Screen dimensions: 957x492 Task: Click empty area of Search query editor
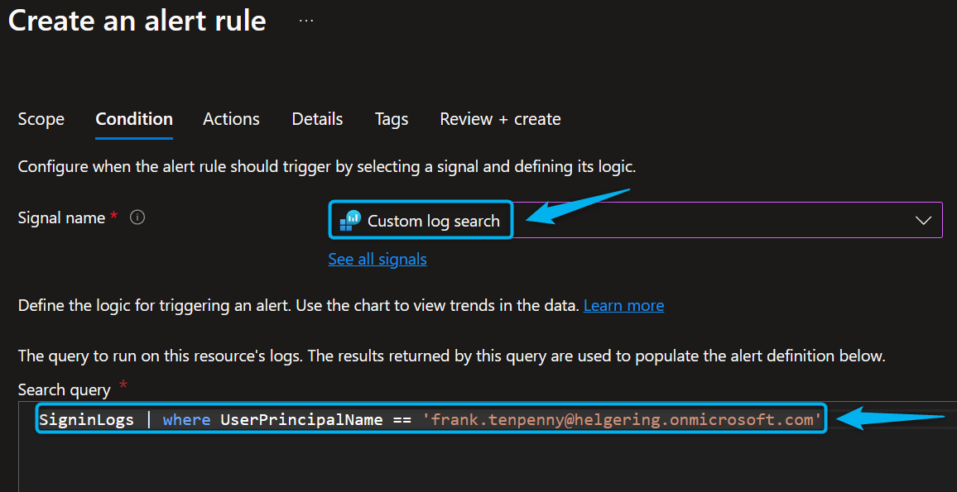click(414, 467)
